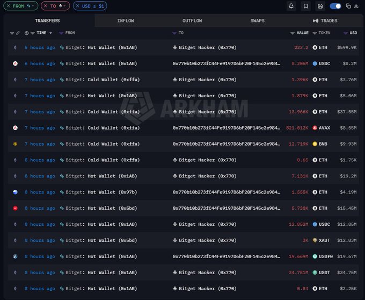Click the AVAX token icon
Screen dimensions: 365x300
click(315, 128)
